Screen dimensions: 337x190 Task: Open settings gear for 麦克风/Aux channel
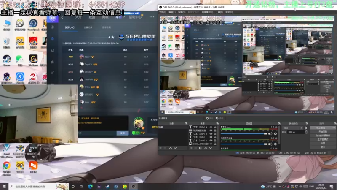tap(275, 134)
